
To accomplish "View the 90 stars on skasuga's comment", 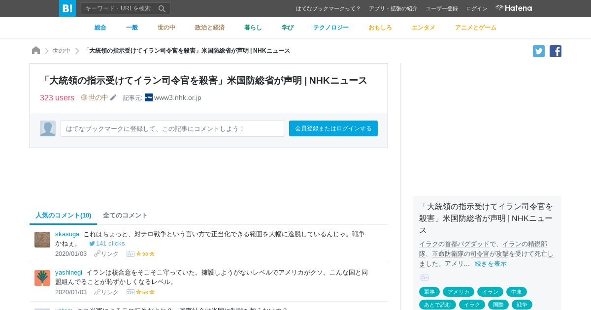I will click(145, 254).
